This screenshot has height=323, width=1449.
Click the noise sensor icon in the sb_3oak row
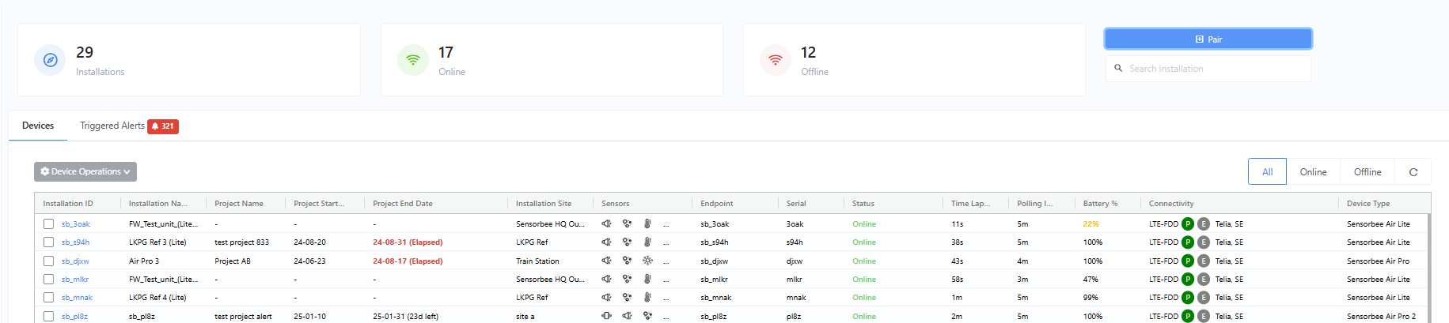(x=606, y=223)
